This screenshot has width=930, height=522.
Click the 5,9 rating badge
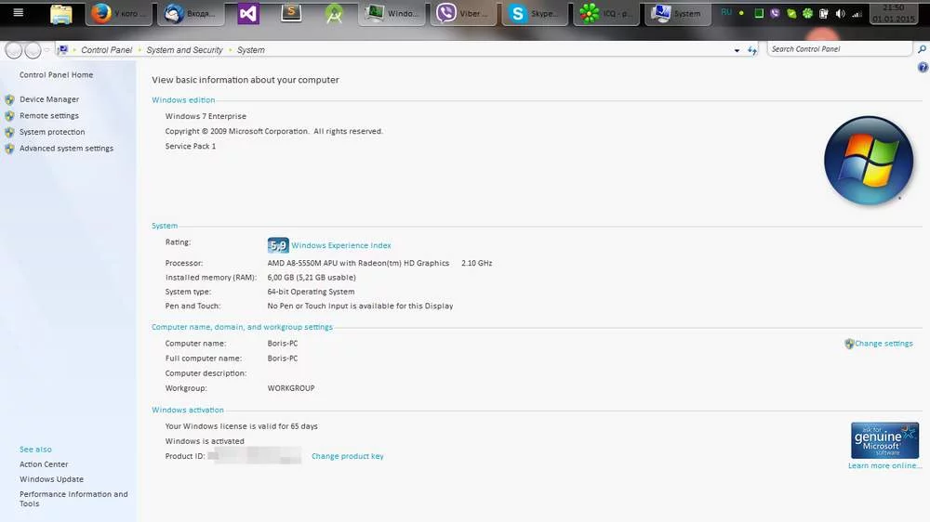(x=277, y=244)
